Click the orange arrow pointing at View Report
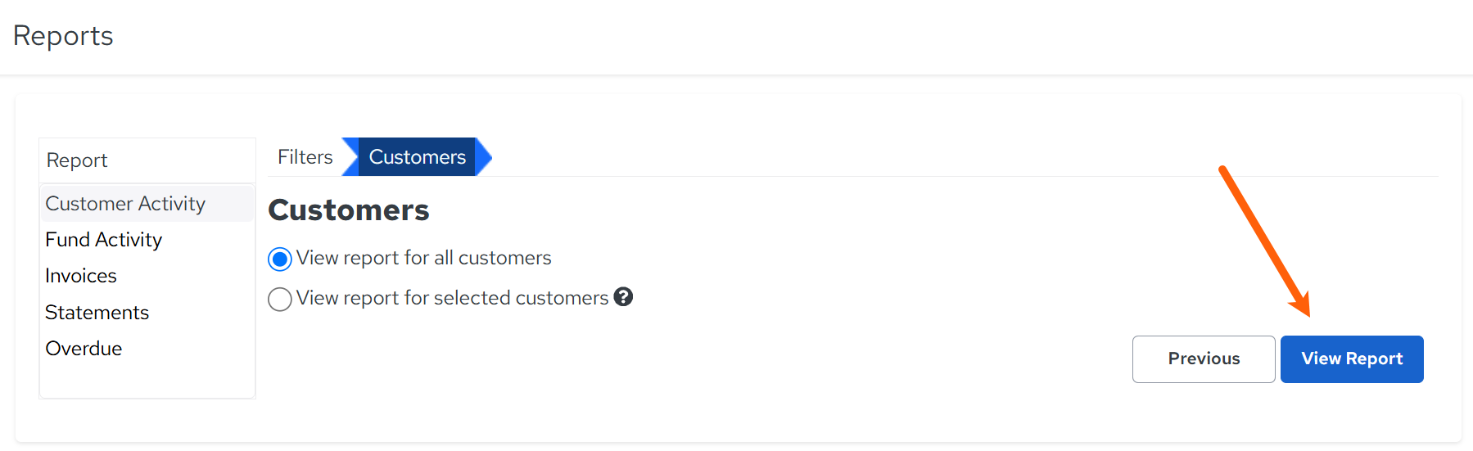The height and width of the screenshot is (451, 1473). coord(1265,241)
